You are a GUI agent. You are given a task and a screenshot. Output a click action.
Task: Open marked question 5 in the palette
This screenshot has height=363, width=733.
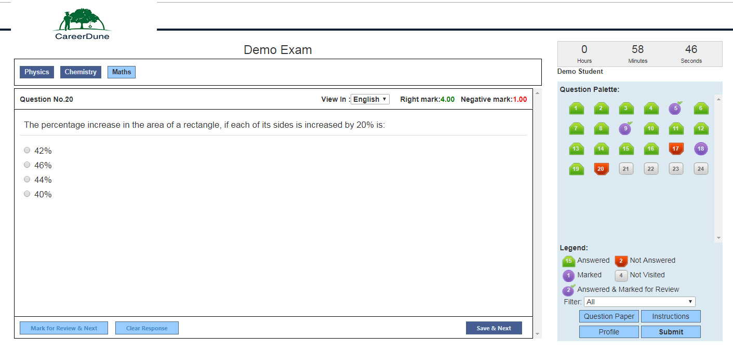[675, 108]
